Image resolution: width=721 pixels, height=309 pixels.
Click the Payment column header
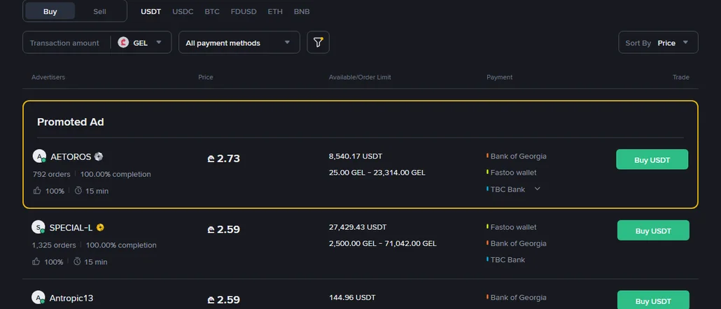[499, 77]
